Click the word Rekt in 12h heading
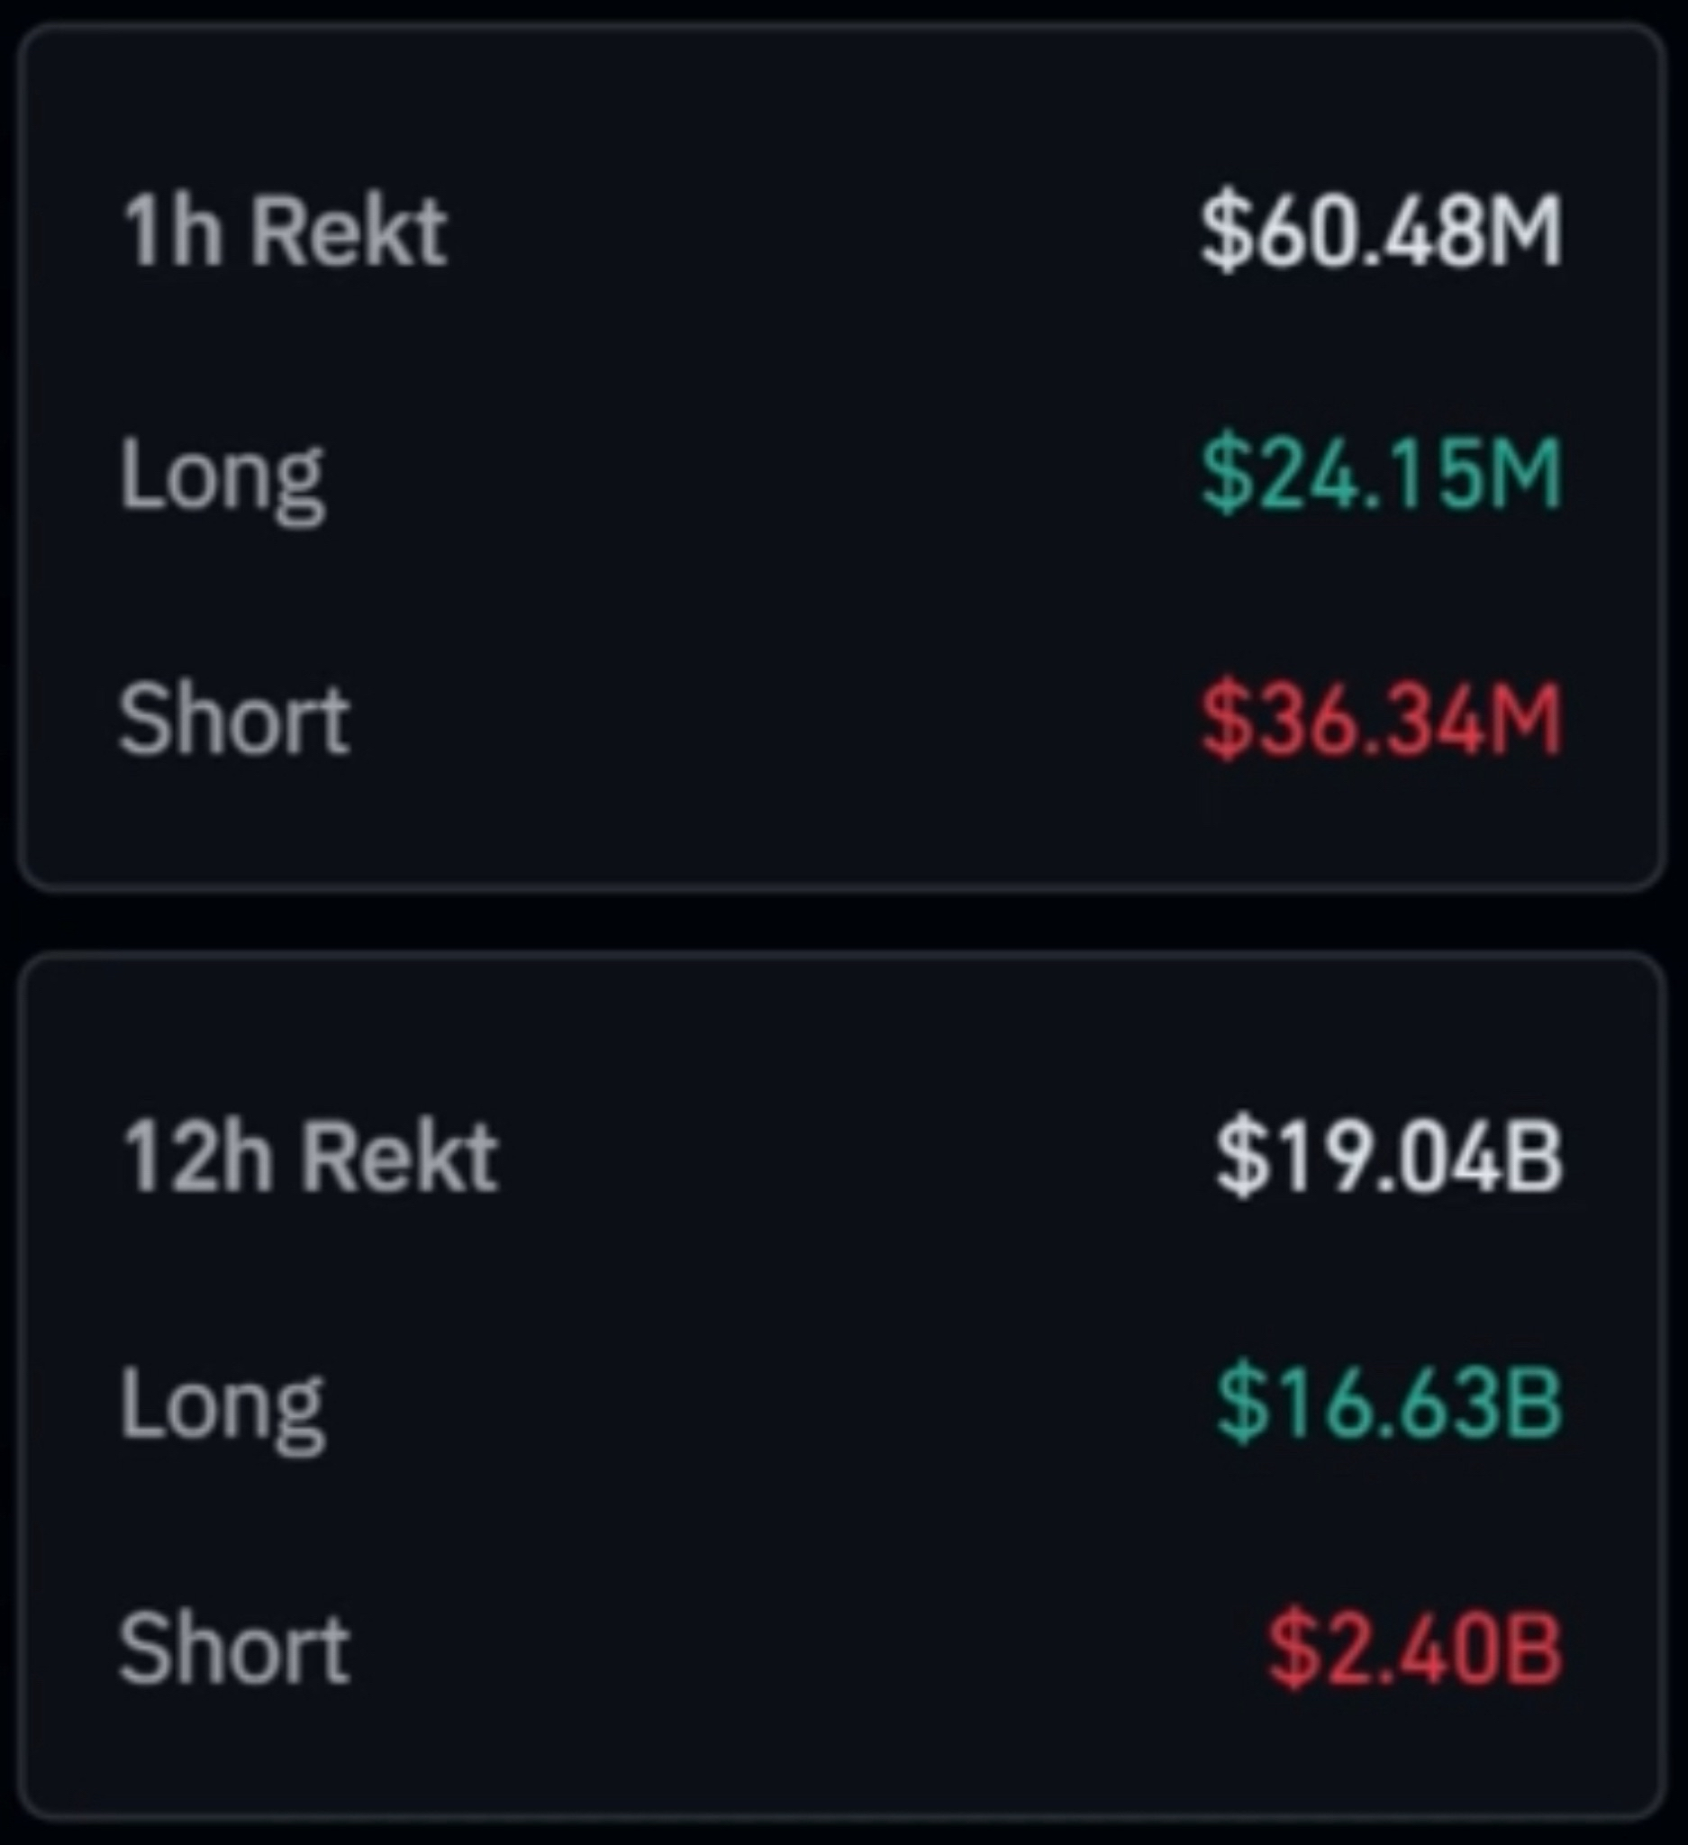This screenshot has width=1688, height=1845. (x=399, y=1158)
